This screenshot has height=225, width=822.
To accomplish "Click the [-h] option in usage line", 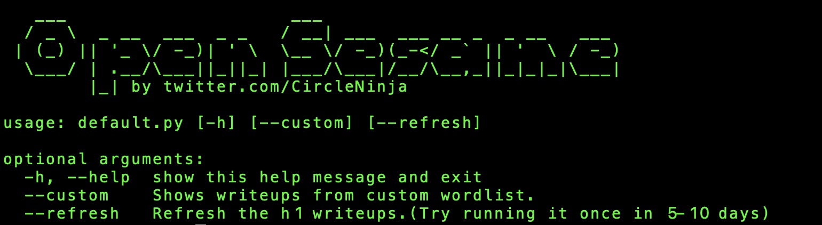I will pyautogui.click(x=216, y=124).
